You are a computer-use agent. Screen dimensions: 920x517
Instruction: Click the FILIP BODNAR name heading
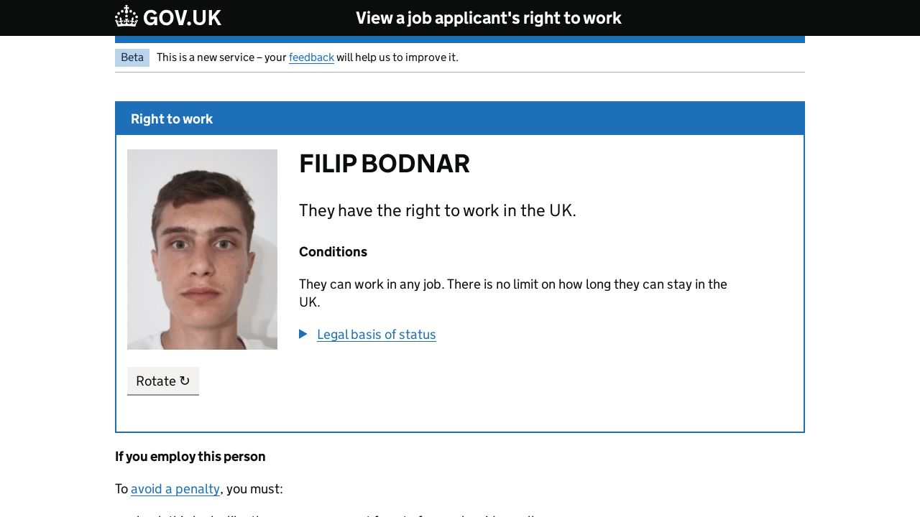pyautogui.click(x=384, y=164)
